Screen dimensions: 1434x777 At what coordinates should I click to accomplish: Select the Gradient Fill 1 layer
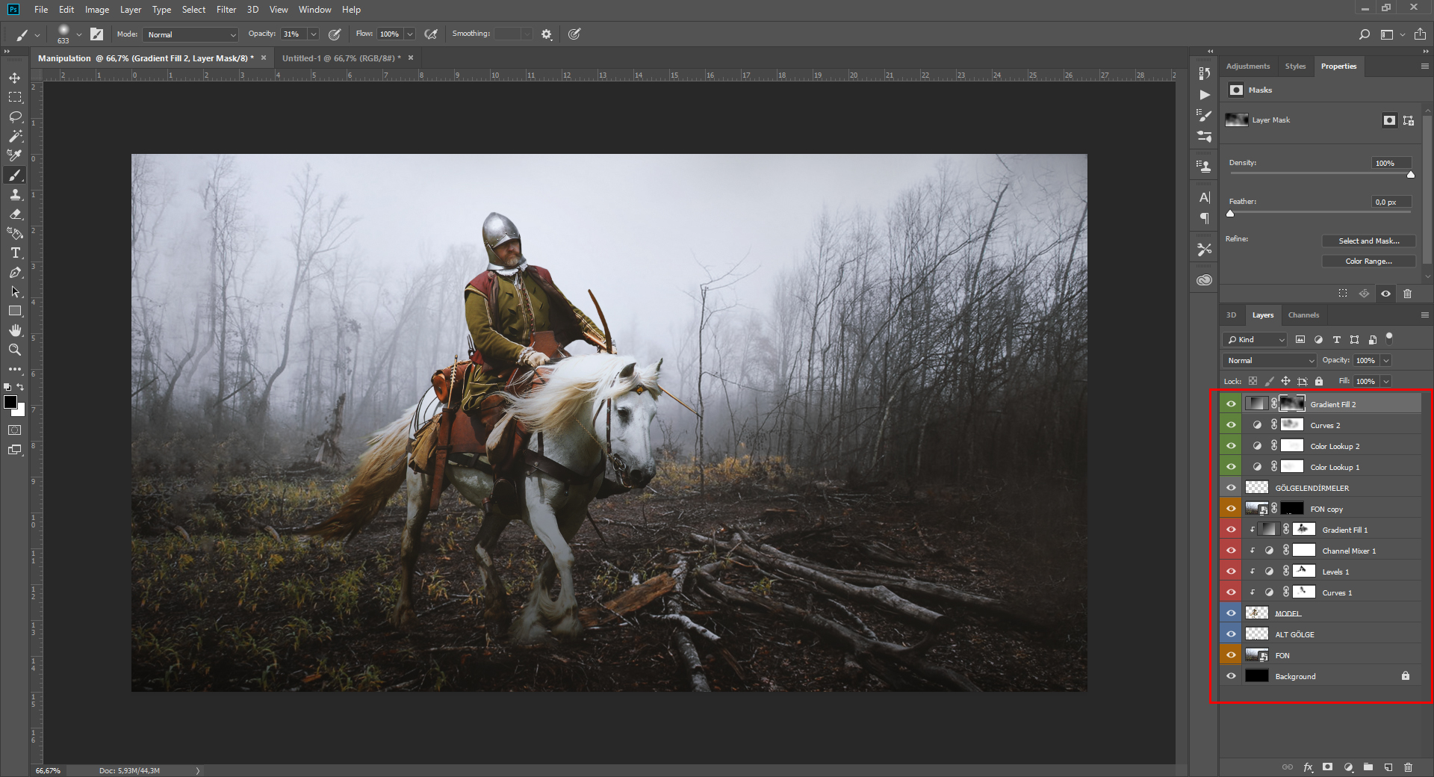point(1332,530)
